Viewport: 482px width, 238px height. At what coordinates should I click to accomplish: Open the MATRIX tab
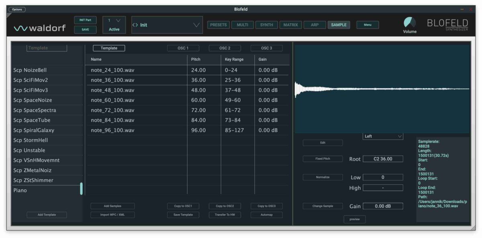(290, 24)
